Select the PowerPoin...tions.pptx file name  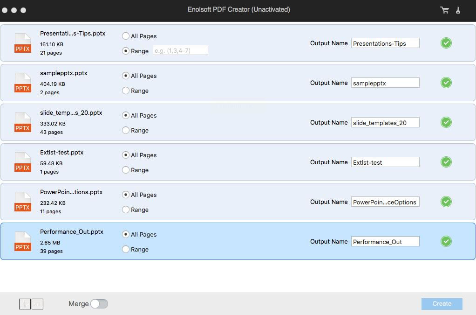(71, 192)
